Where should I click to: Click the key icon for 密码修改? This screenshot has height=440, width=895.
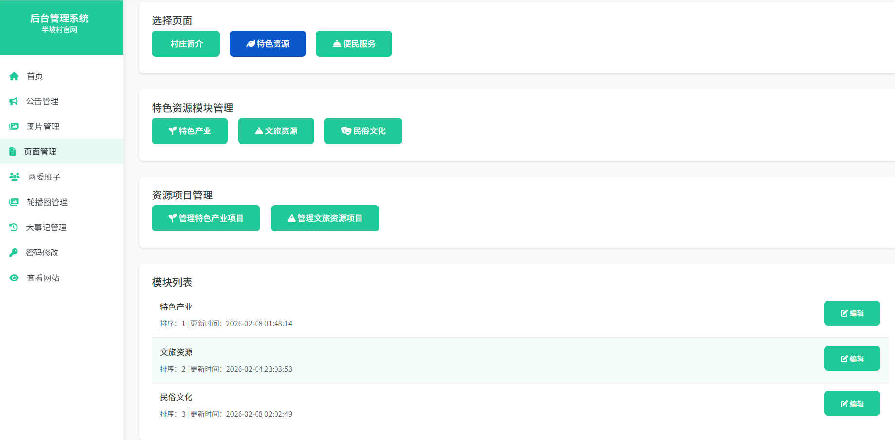(x=14, y=253)
